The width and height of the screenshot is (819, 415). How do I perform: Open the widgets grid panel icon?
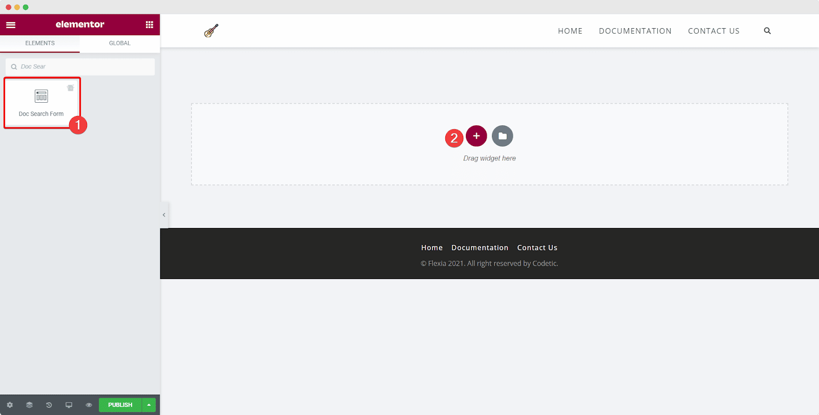click(x=149, y=25)
